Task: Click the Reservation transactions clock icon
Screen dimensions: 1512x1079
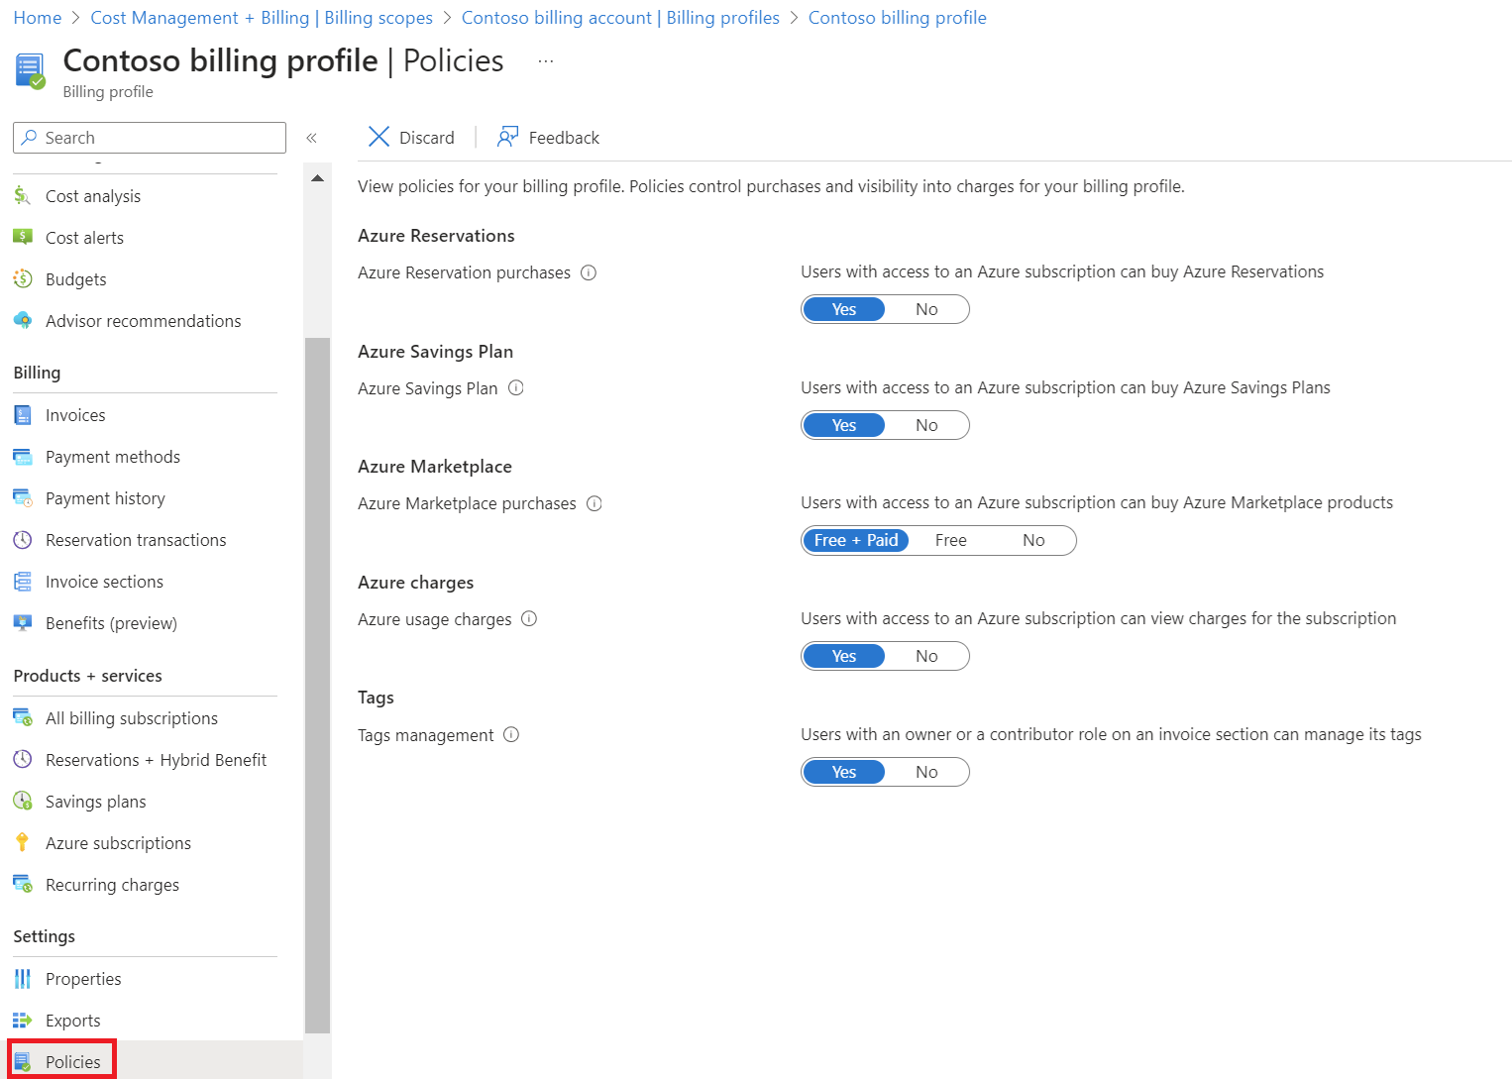Action: pyautogui.click(x=22, y=540)
